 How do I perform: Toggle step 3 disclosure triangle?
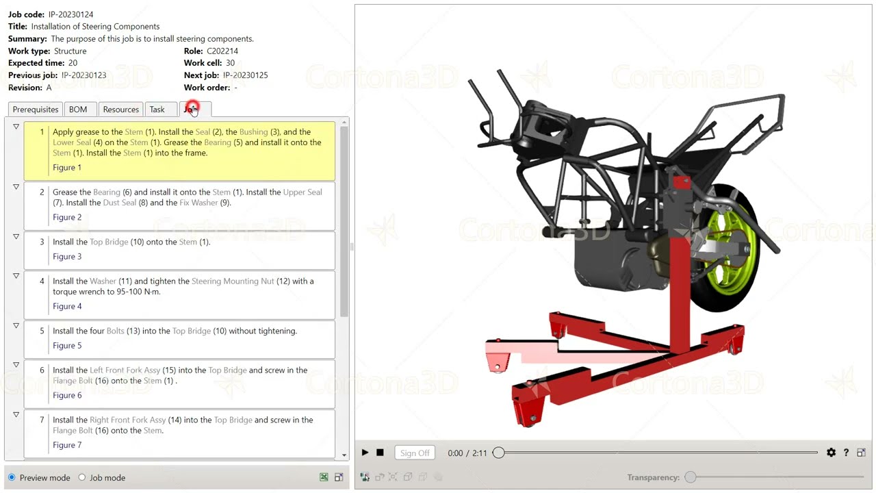[x=16, y=237]
